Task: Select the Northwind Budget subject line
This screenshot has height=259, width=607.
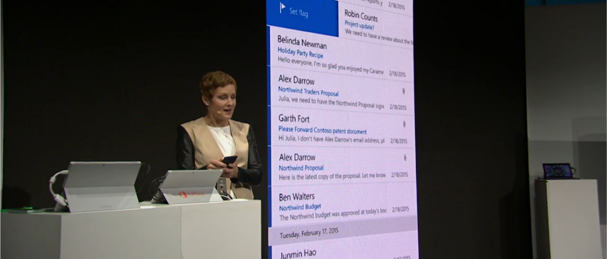Action: (x=300, y=207)
